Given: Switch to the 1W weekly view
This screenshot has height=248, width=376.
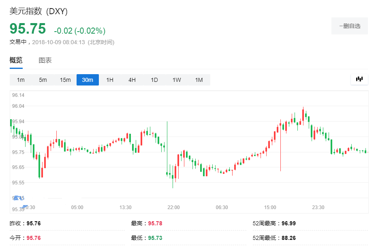Looking at the screenshot, I should coord(177,80).
